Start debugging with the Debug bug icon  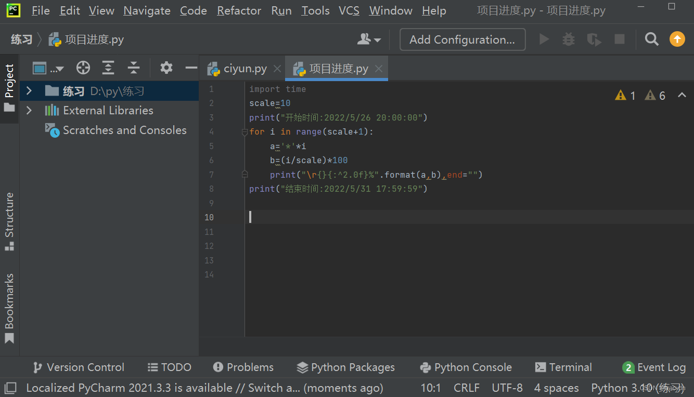point(568,39)
